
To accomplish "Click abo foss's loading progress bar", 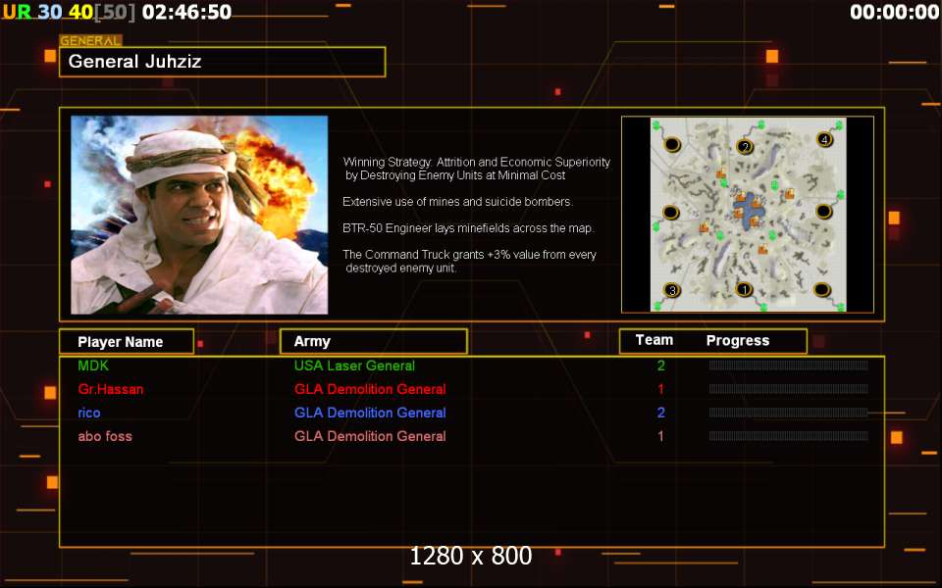I will coord(788,436).
